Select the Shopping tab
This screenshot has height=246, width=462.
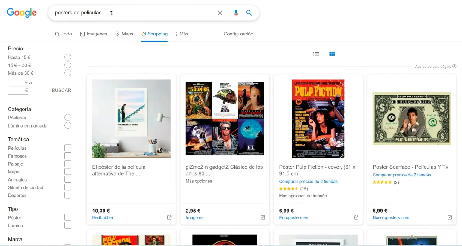tap(154, 34)
